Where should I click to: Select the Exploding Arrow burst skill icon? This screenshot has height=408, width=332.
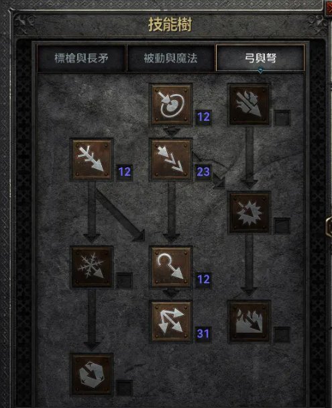pyautogui.click(x=250, y=212)
